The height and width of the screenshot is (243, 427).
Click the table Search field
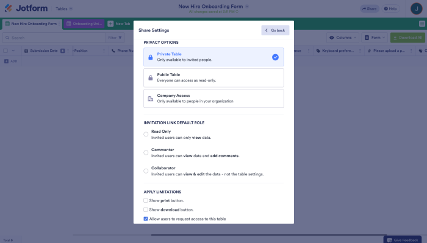pos(54,38)
